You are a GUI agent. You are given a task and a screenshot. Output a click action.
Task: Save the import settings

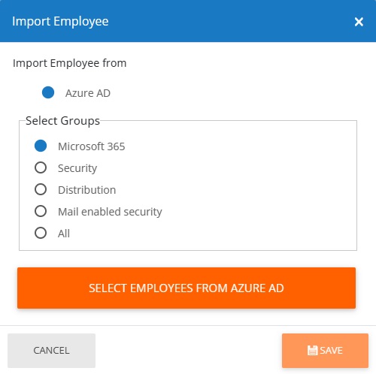point(325,351)
